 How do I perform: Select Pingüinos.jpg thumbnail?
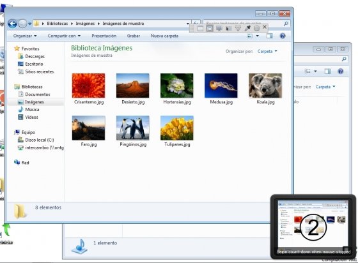click(x=133, y=128)
